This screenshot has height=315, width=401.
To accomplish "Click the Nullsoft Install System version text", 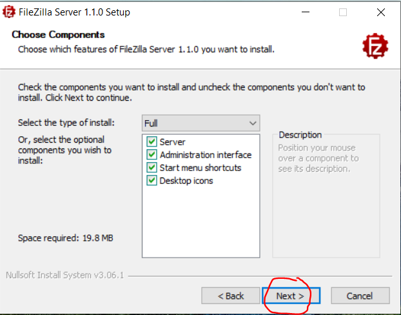I will point(64,275).
